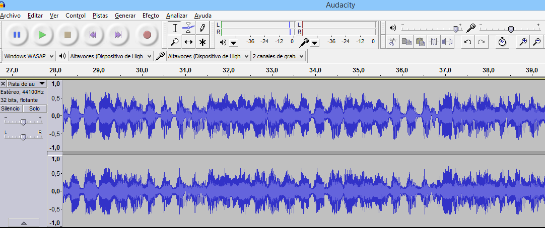This screenshot has height=228, width=545.
Task: Click the recording meter microphone icon
Action: (304, 42)
